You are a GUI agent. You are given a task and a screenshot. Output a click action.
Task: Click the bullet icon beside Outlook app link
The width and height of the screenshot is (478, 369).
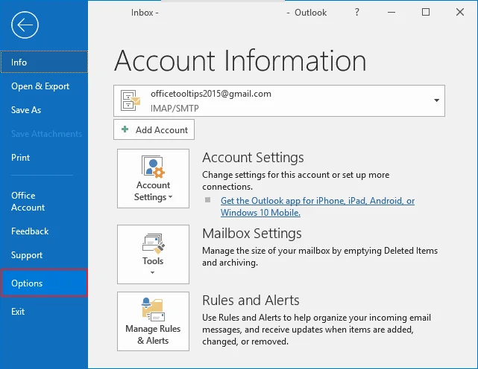(x=208, y=200)
